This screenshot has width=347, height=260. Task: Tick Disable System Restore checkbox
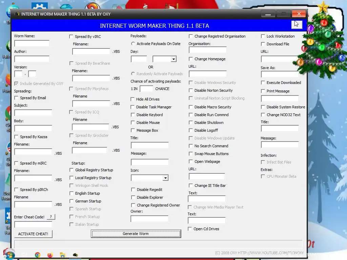click(263, 107)
